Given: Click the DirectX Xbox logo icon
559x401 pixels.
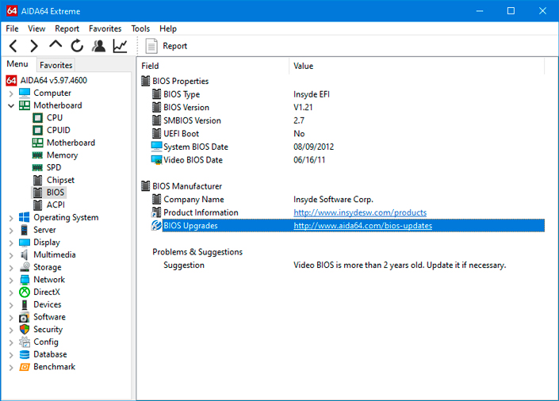Looking at the screenshot, I should tap(25, 292).
